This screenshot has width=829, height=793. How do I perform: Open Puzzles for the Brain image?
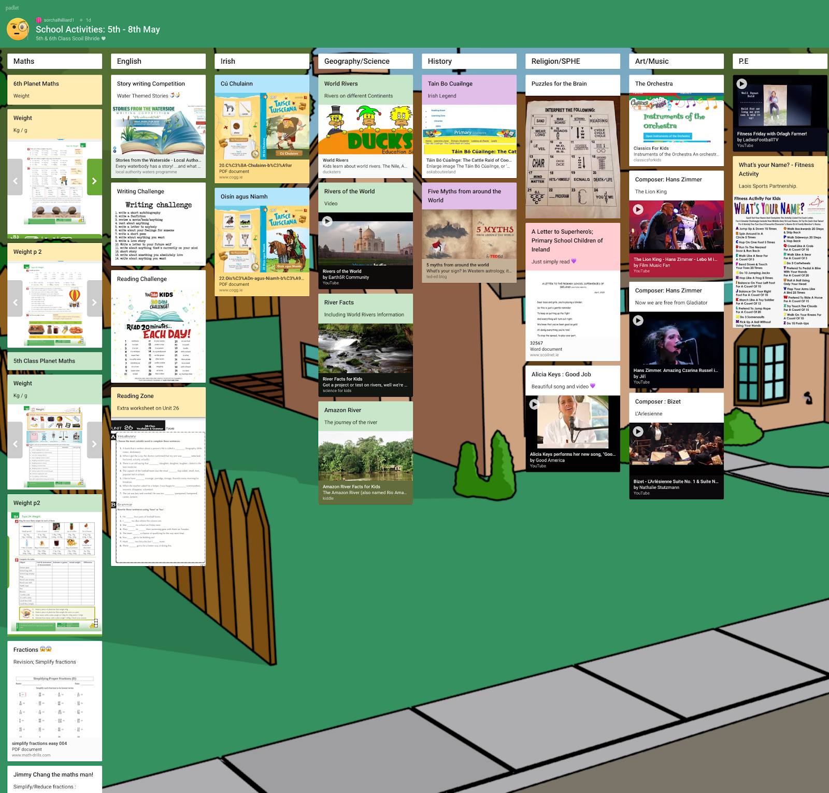(x=573, y=157)
